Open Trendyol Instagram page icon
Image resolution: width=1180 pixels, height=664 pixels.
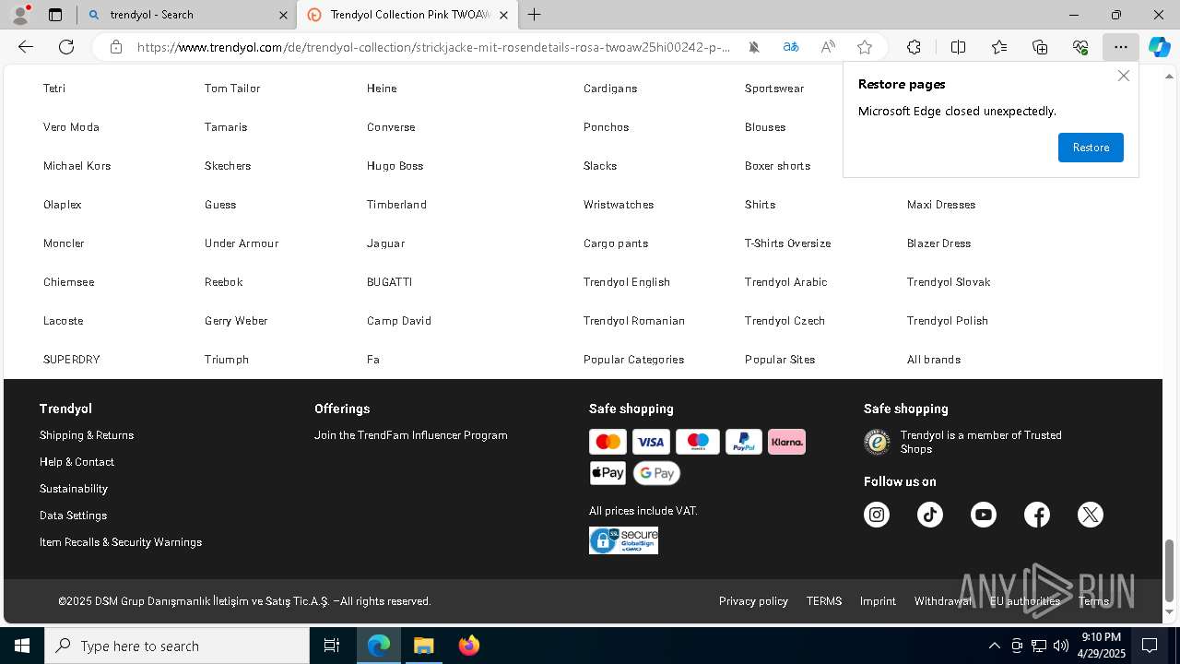tap(877, 515)
